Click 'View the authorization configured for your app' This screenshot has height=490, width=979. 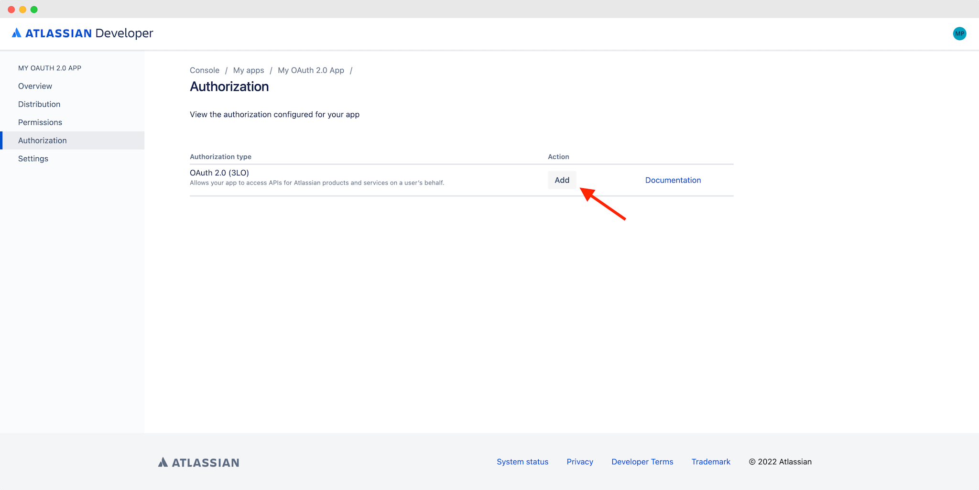pos(274,115)
